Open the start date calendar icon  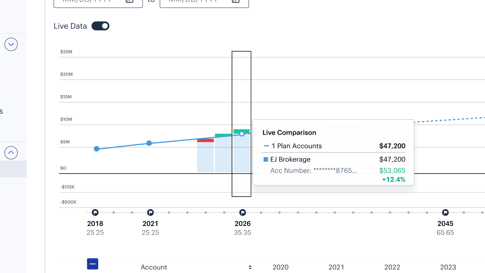[130, 1]
